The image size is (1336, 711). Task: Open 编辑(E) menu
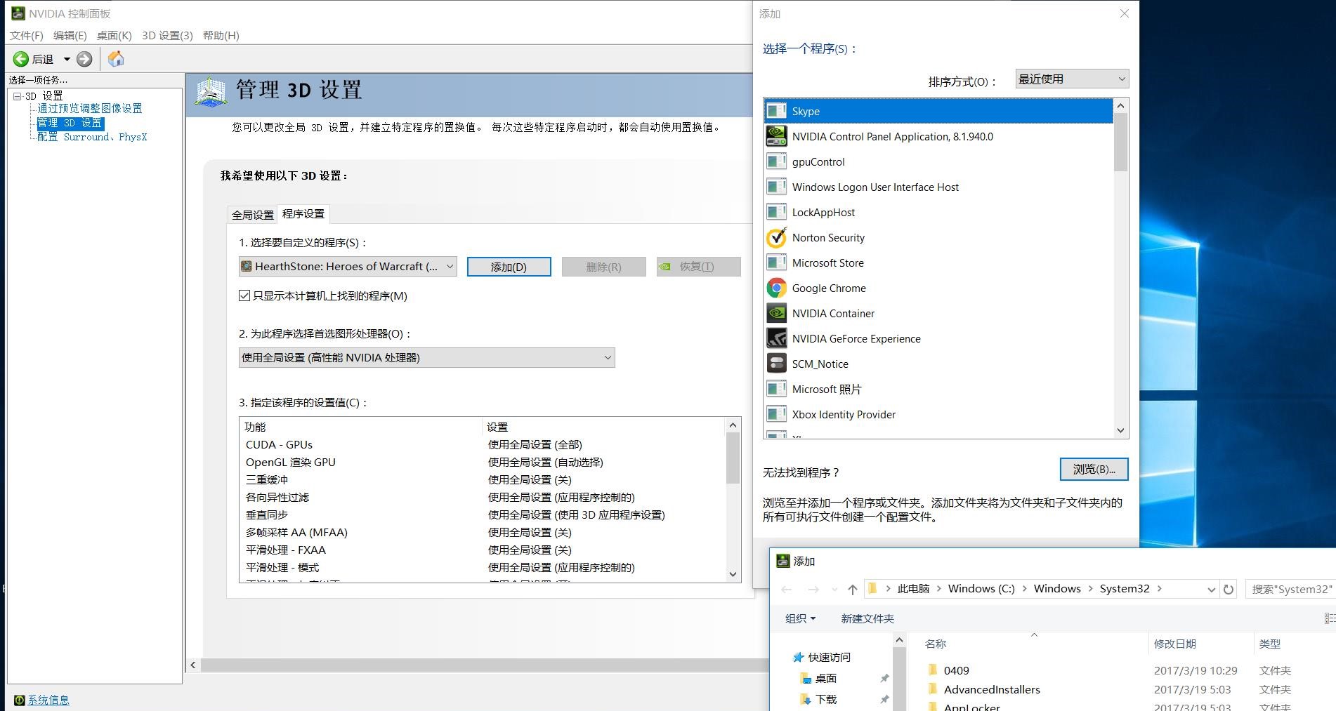point(70,35)
